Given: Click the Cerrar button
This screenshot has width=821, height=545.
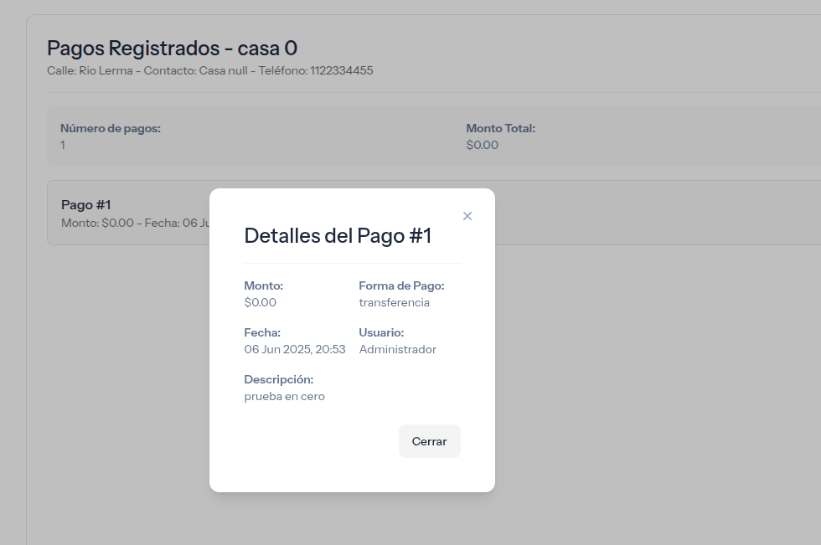Looking at the screenshot, I should [x=429, y=441].
